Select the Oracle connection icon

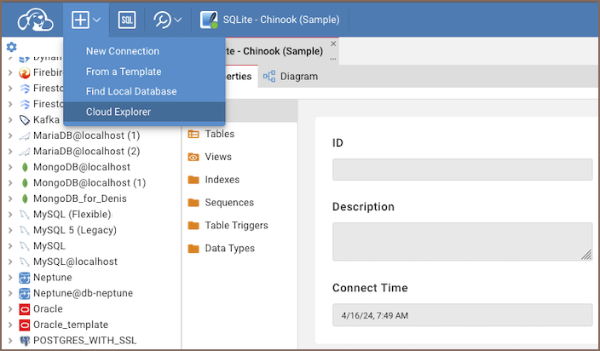click(x=24, y=308)
